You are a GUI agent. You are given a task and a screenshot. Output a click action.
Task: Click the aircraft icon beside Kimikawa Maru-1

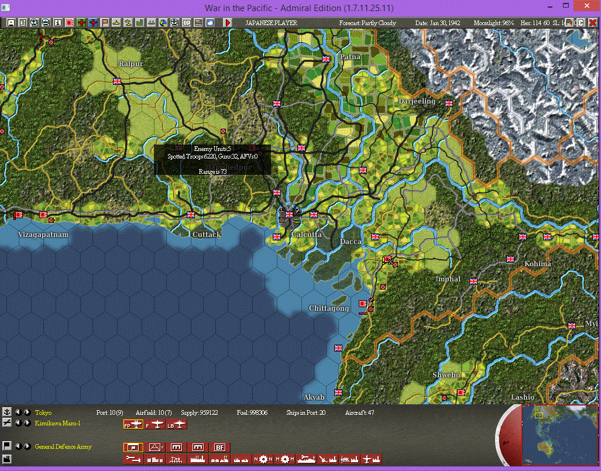6,422
